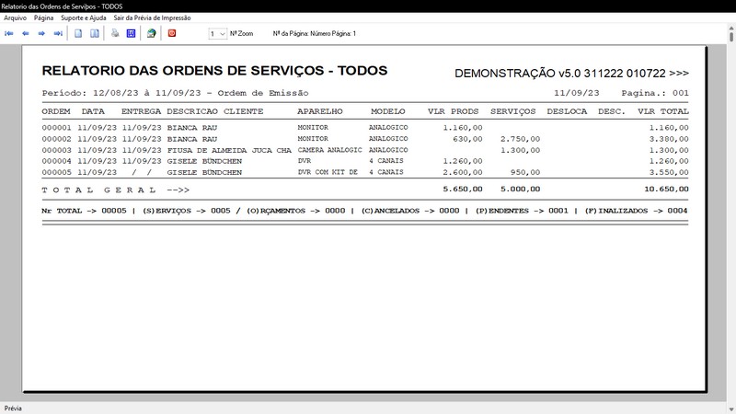Screen dimensions: 736x414
Task: Go to the previous page using the arrow icon
Action: click(x=26, y=33)
